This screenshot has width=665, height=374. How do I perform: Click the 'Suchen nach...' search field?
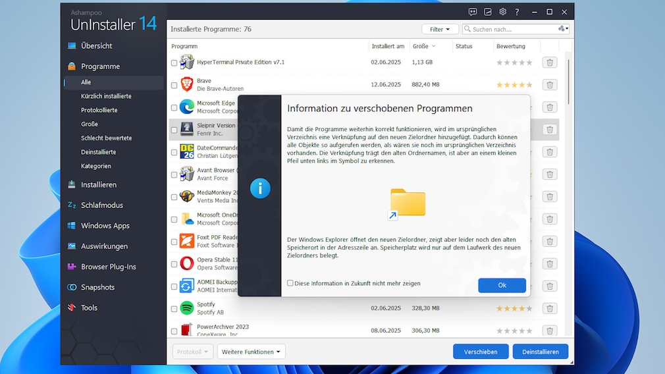[510, 30]
